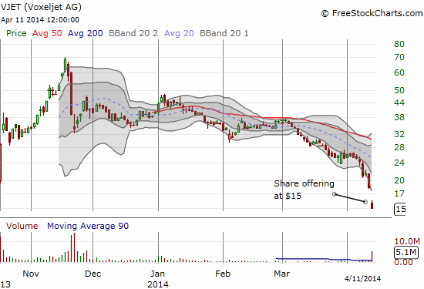Screen dimensions: 424x289
Task: Click the boxed current price 15 marker
Action: [x=400, y=209]
